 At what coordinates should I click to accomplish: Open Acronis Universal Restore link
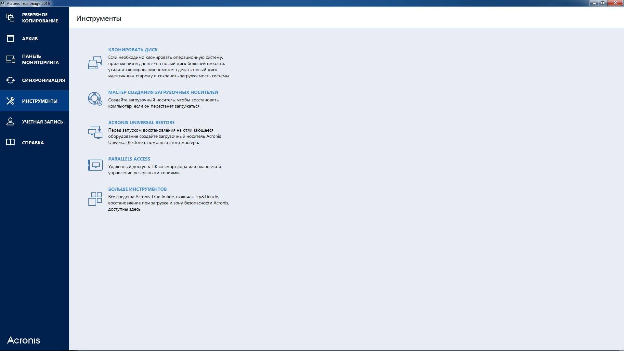click(141, 123)
